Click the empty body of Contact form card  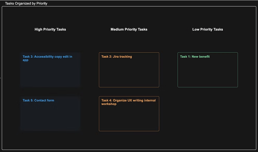[50, 117]
